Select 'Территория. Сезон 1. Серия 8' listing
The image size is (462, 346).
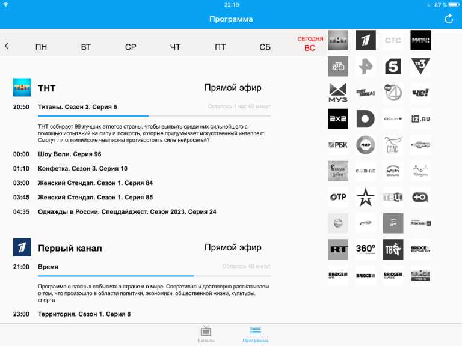84,314
